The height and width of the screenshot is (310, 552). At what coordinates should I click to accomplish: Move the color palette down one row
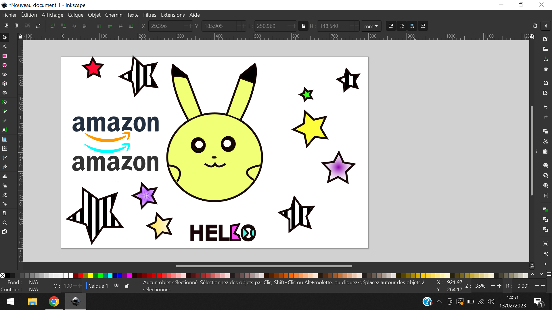[x=542, y=275]
